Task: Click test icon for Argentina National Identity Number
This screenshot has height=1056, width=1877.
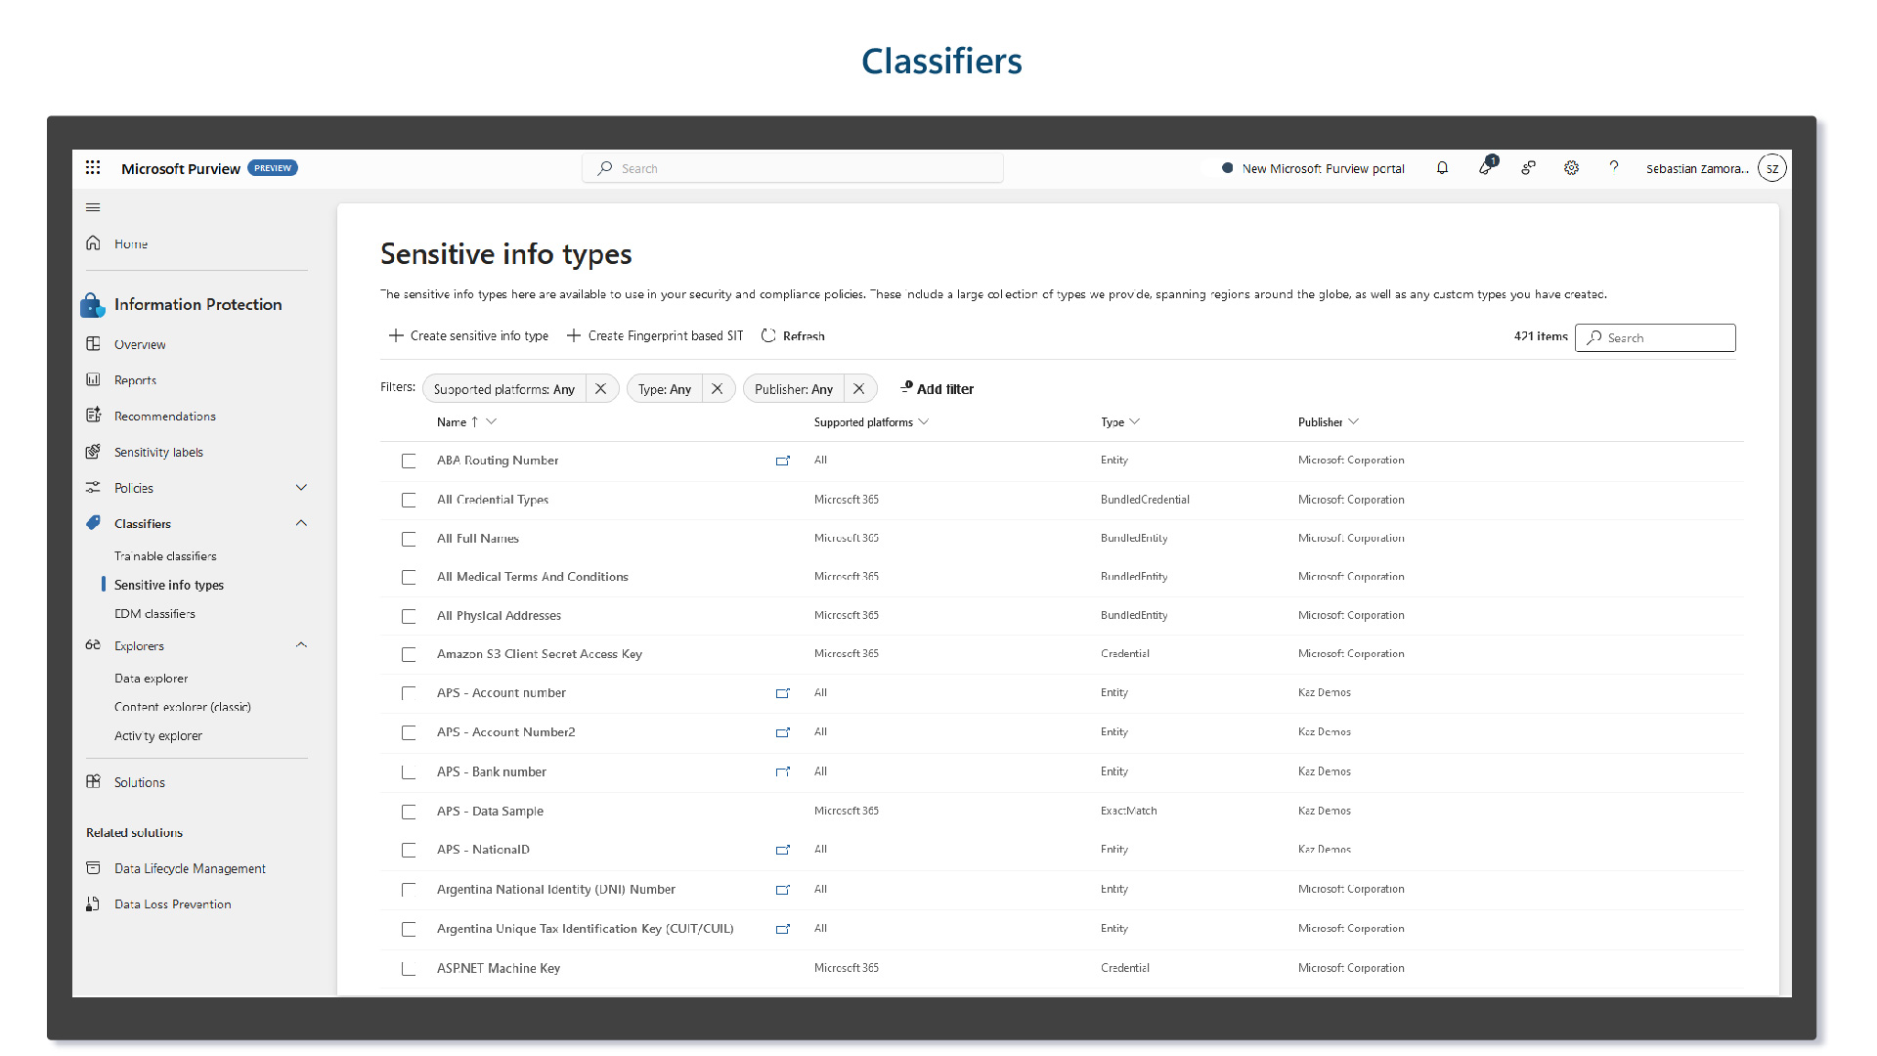Action: [x=782, y=890]
